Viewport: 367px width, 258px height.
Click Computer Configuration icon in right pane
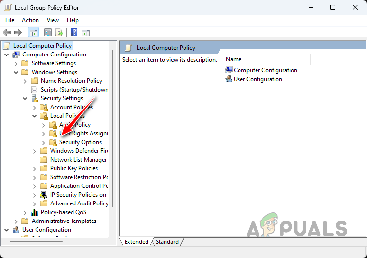tap(228, 70)
